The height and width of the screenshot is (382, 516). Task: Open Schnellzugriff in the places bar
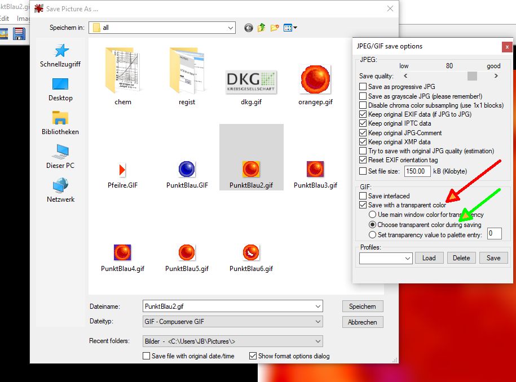(x=60, y=56)
